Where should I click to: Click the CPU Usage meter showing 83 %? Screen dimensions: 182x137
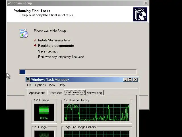click(x=44, y=112)
